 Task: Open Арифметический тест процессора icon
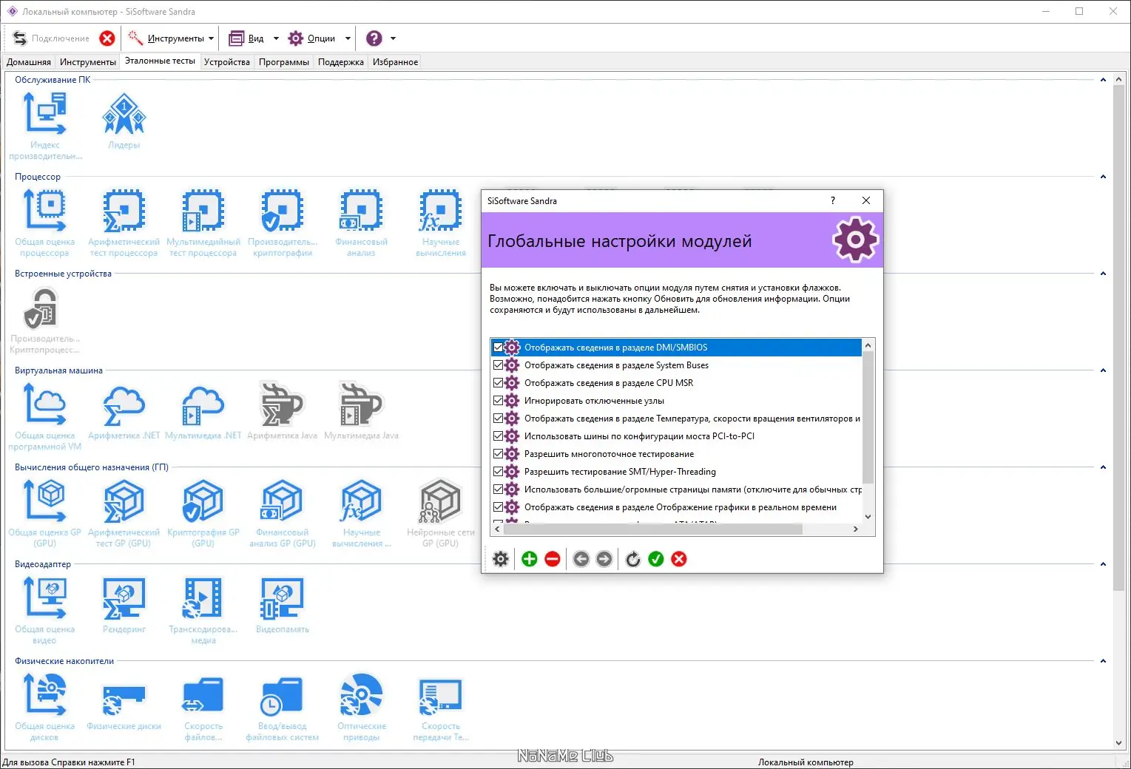coord(124,211)
